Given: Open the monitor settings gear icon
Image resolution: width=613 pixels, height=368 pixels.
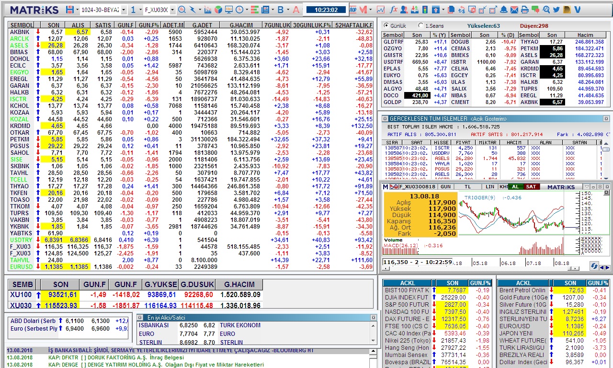Looking at the screenshot, I should click(472, 10).
